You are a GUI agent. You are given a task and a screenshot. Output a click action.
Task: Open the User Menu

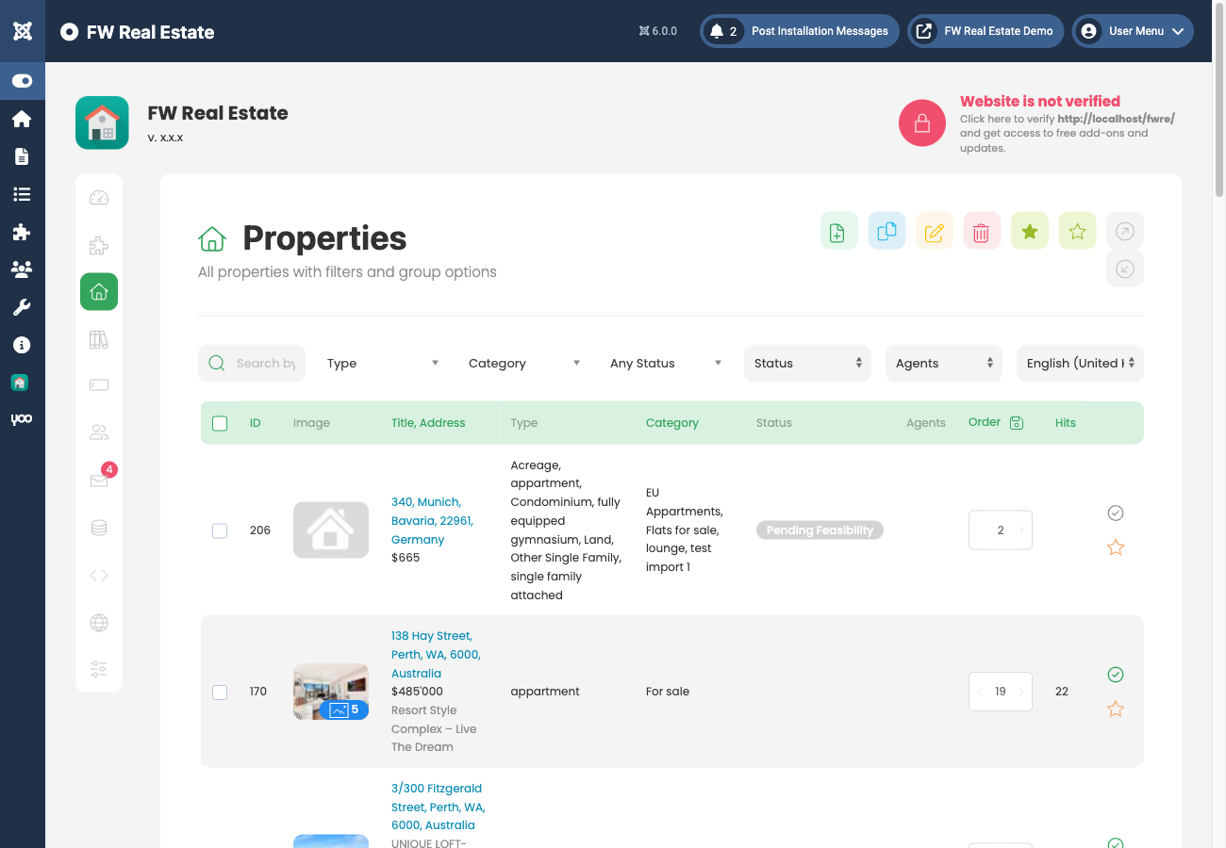click(1132, 31)
